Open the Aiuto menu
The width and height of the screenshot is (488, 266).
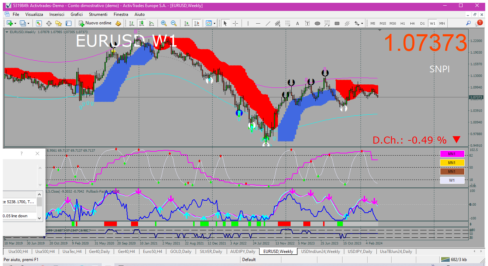click(139, 14)
